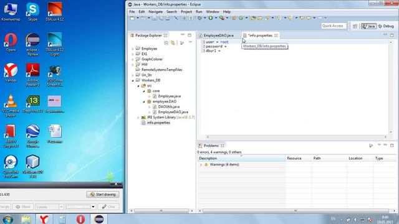
Task: Click the Search flashlight toolbar icon
Action: pos(267,18)
